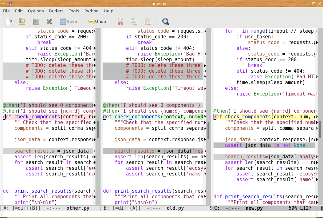The height and width of the screenshot is (218, 323).
Task: Expand the Options menu
Action: pos(36,11)
